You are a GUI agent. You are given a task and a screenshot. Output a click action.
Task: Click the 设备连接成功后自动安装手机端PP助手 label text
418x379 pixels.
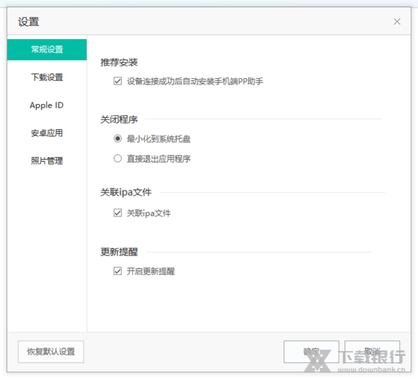(x=194, y=82)
